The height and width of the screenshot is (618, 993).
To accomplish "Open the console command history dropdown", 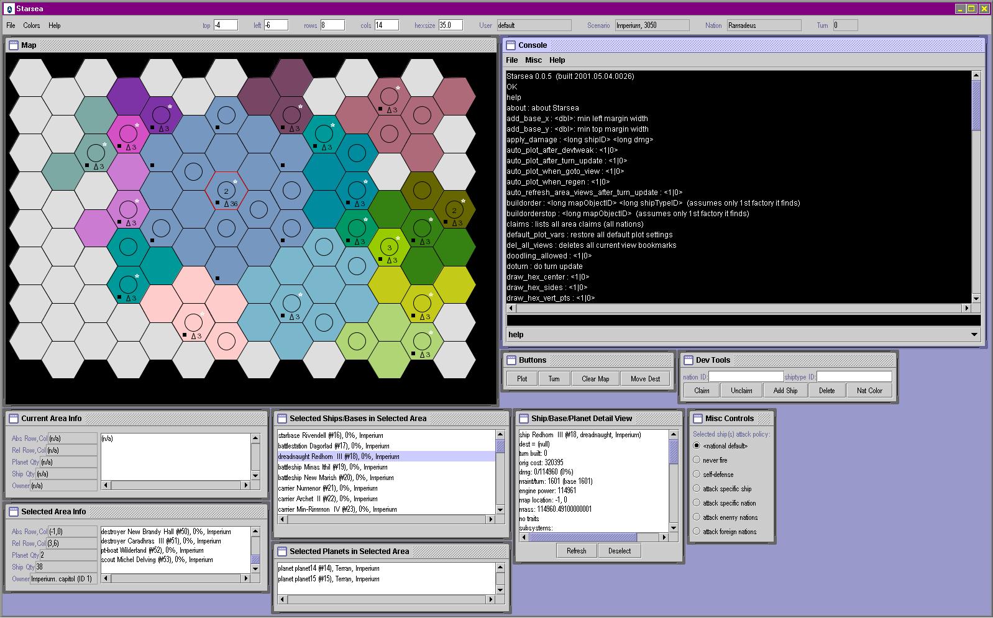I will [x=974, y=335].
